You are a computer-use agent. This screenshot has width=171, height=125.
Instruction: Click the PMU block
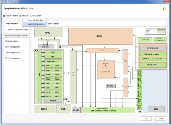pos(64,109)
